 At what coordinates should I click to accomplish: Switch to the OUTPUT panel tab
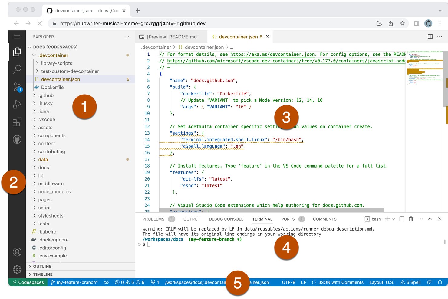pyautogui.click(x=192, y=219)
